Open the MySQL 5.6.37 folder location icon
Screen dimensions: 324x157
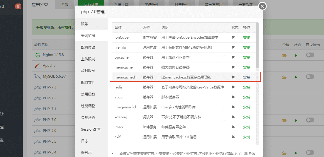pos(284,77)
